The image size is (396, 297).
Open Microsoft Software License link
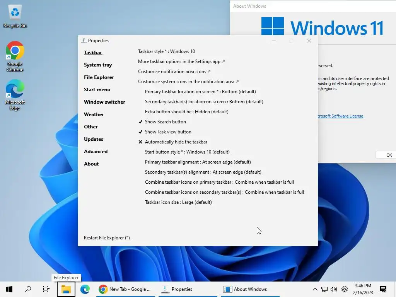(340, 116)
